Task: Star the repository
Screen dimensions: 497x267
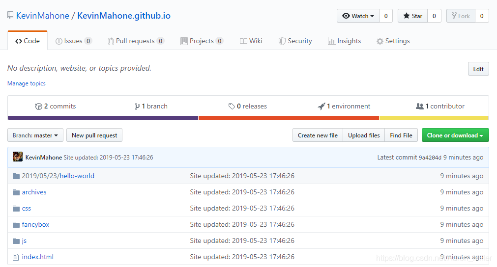Action: click(x=412, y=16)
